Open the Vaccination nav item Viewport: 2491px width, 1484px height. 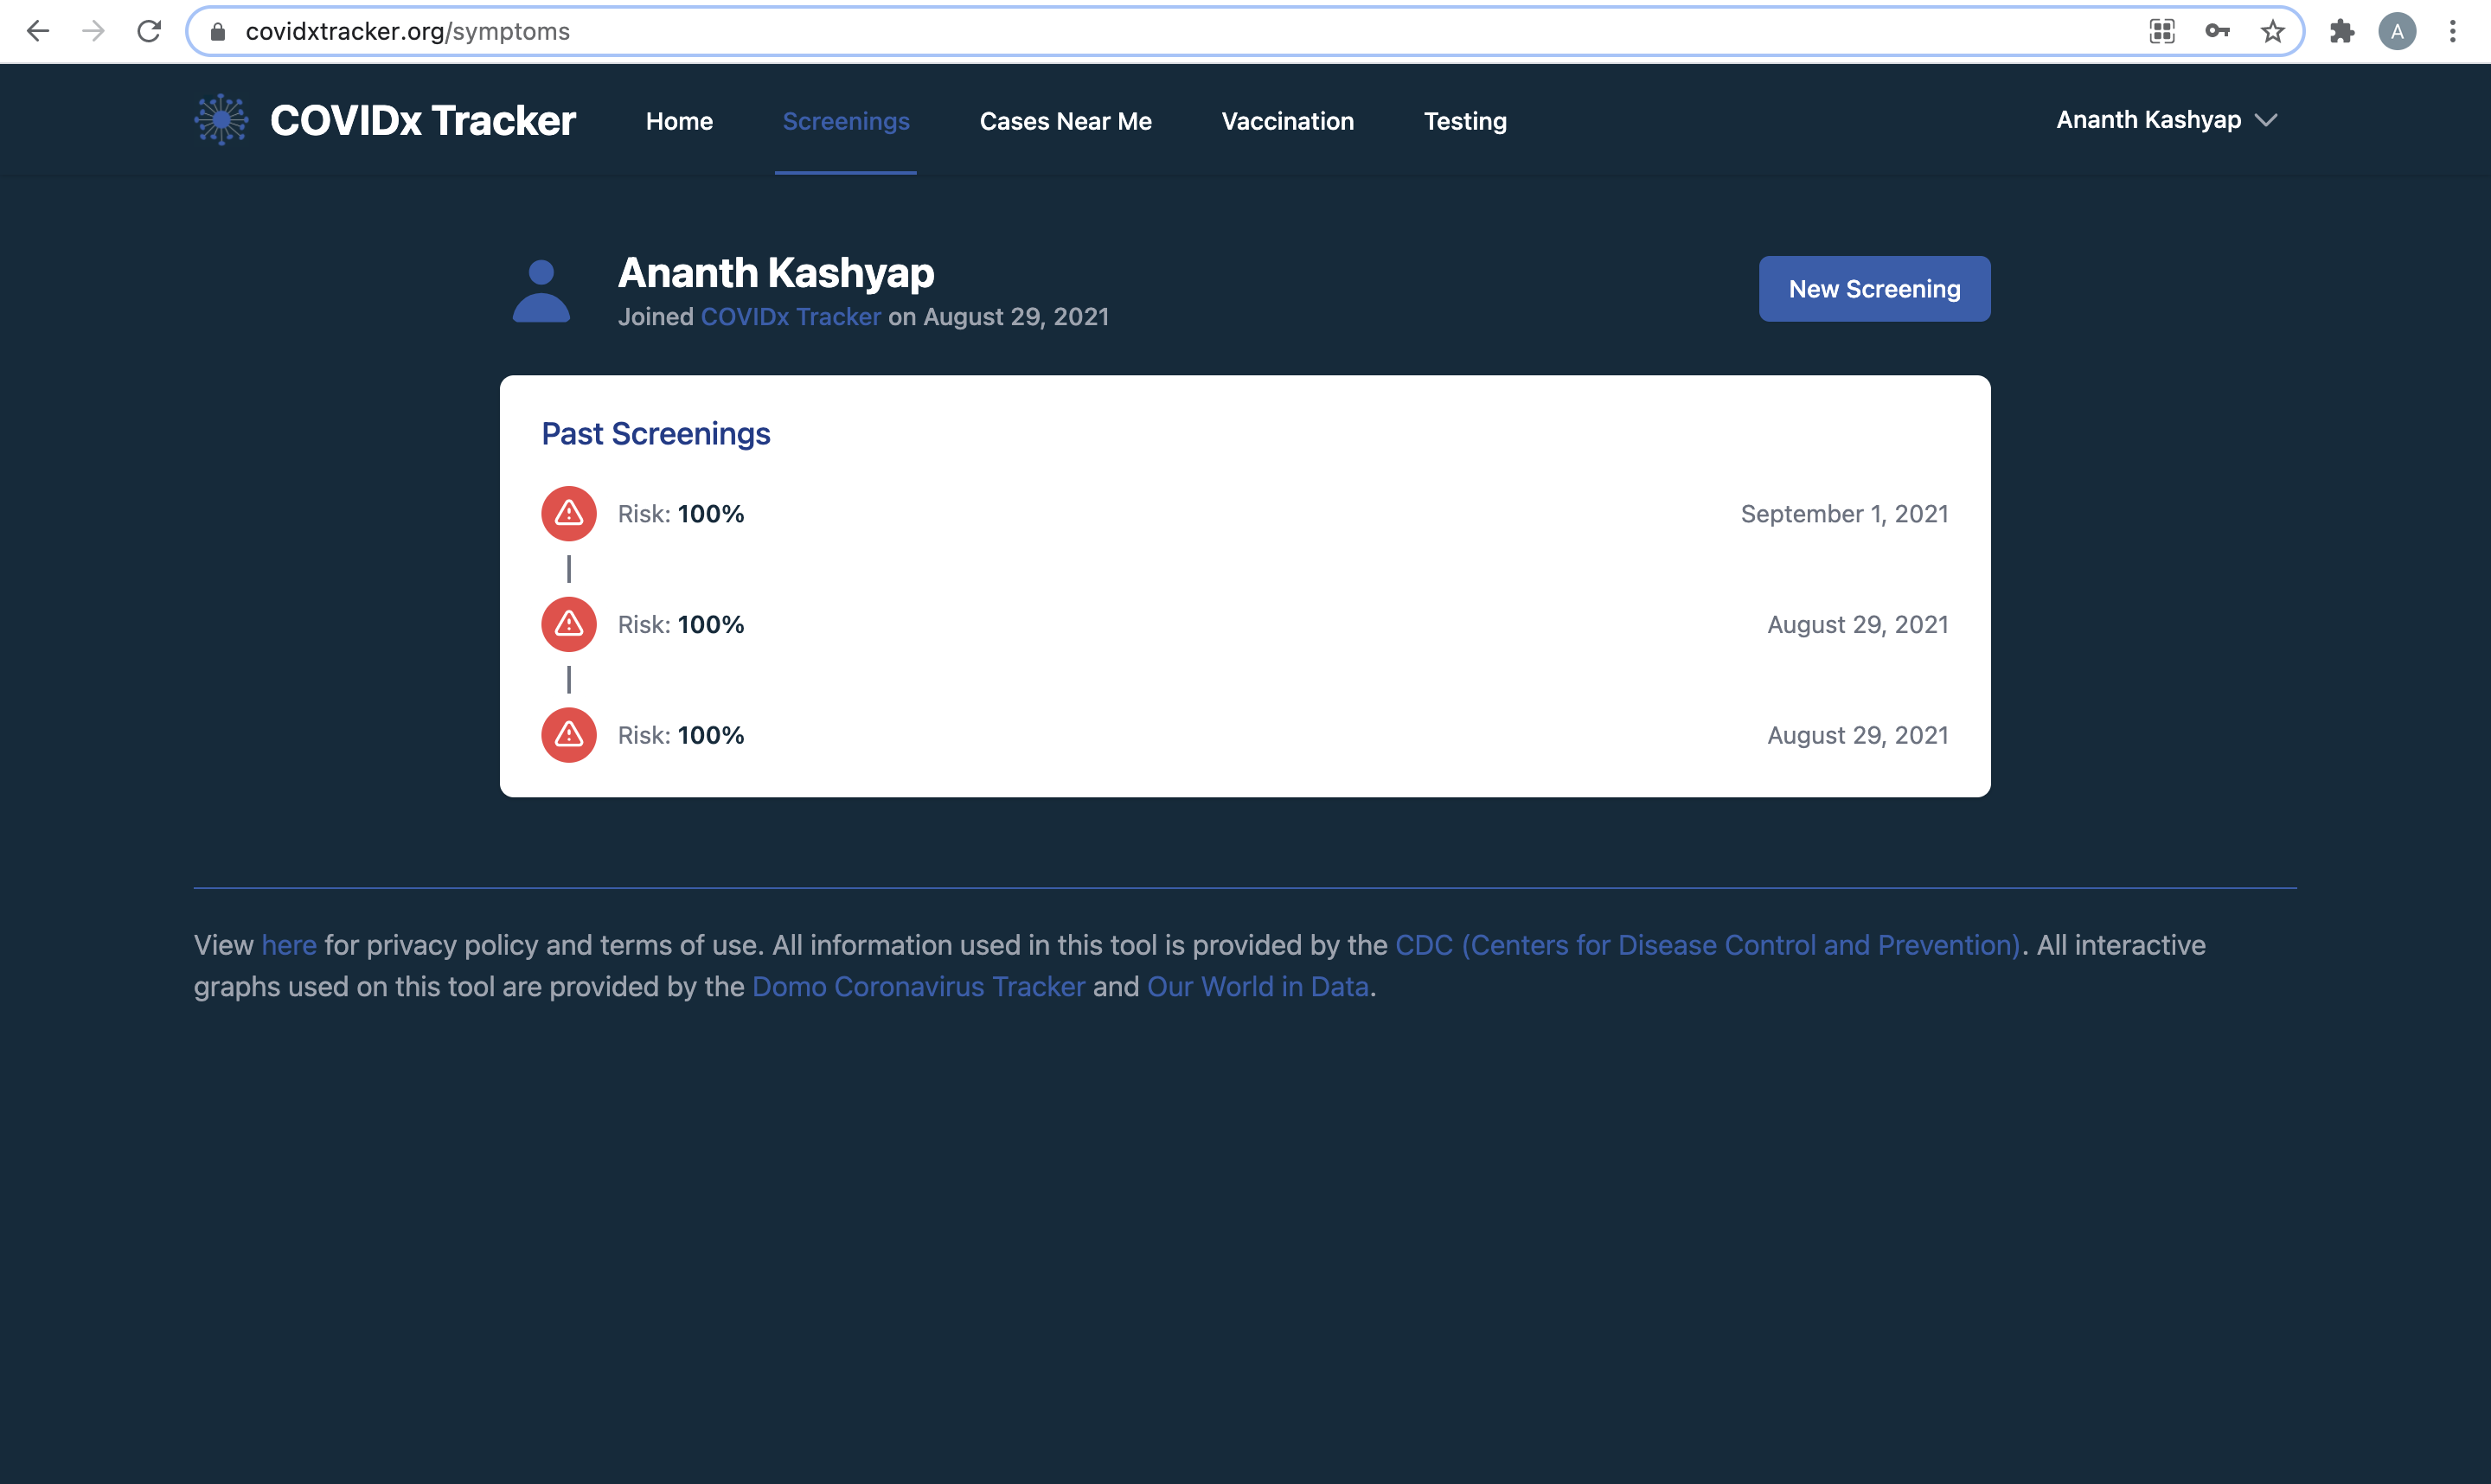(1287, 121)
